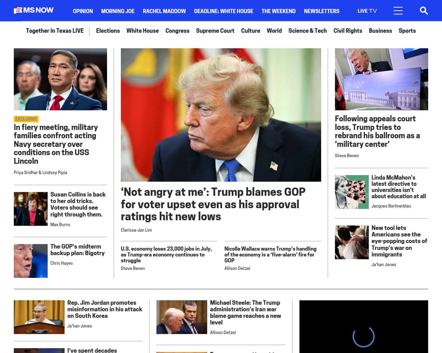Read Susan Collins old tricks article
The width and height of the screenshot is (442, 353).
point(78,204)
